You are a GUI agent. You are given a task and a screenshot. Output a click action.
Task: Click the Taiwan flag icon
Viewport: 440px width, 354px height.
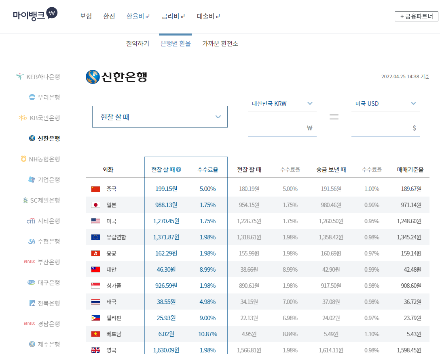pyautogui.click(x=96, y=269)
